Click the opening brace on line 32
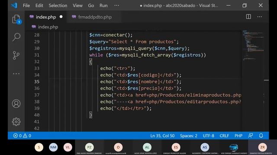This screenshot has width=277, height=155. click(x=90, y=62)
